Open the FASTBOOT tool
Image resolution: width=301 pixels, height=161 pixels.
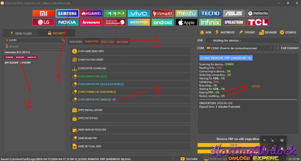coord(225,32)
